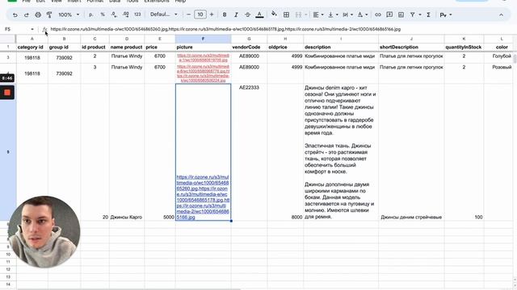This screenshot has height=290, width=517.
Task: Format selected cell as percent
Action: pyautogui.click(x=103, y=14)
